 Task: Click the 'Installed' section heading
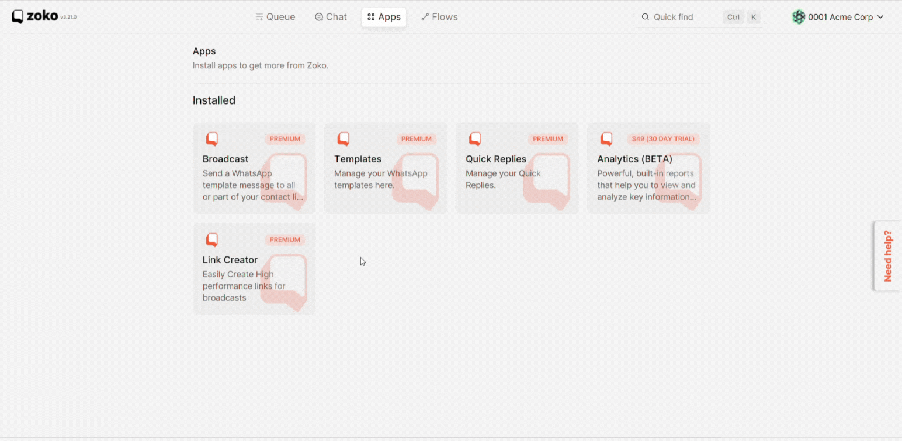[214, 100]
